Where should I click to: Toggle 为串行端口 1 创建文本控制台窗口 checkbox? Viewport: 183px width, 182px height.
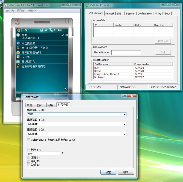[28, 140]
